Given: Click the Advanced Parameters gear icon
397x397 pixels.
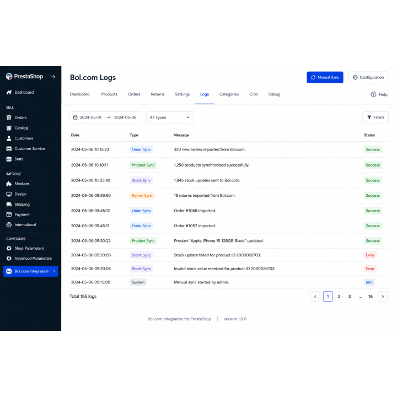Looking at the screenshot, I should tap(9, 258).
